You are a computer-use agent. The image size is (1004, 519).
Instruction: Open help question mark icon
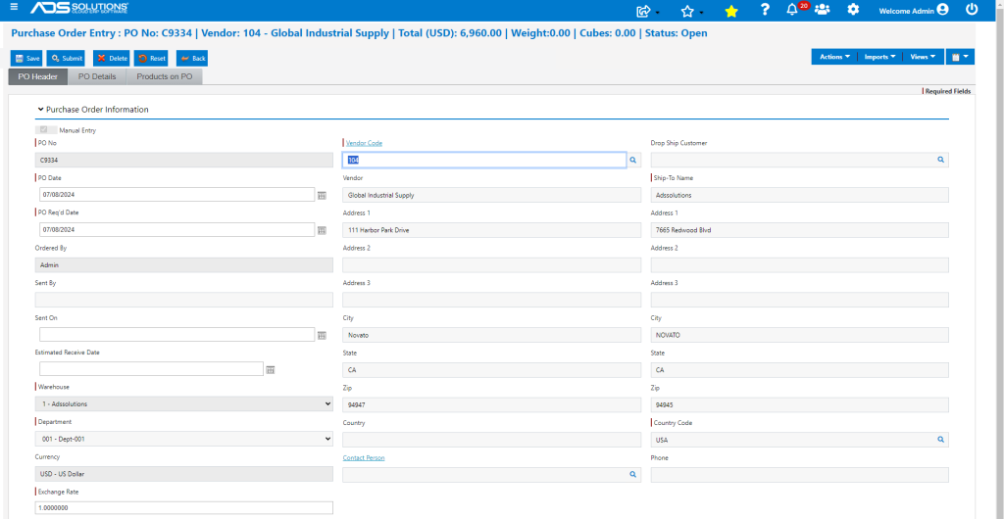coord(765,10)
